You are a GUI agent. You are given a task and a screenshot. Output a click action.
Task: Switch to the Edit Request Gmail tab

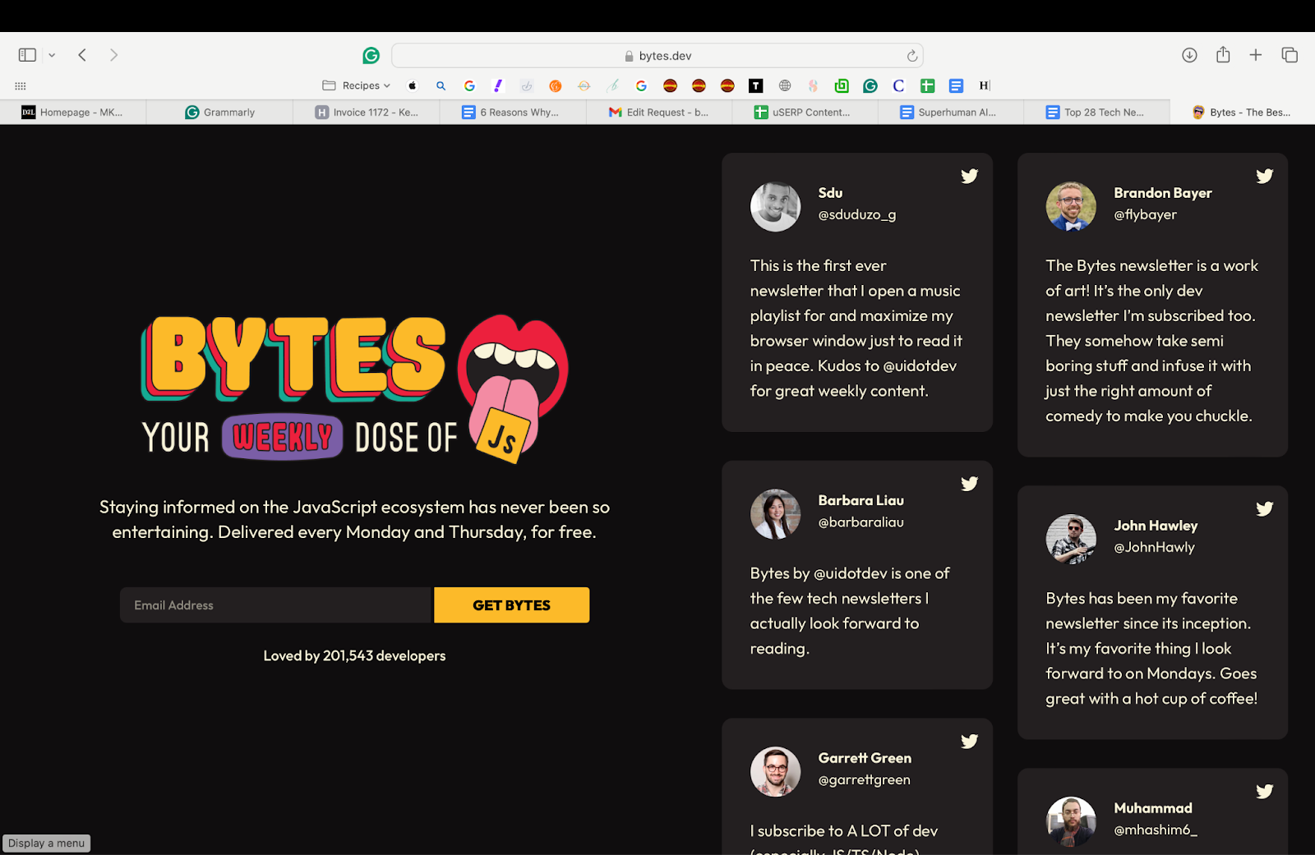(x=659, y=113)
